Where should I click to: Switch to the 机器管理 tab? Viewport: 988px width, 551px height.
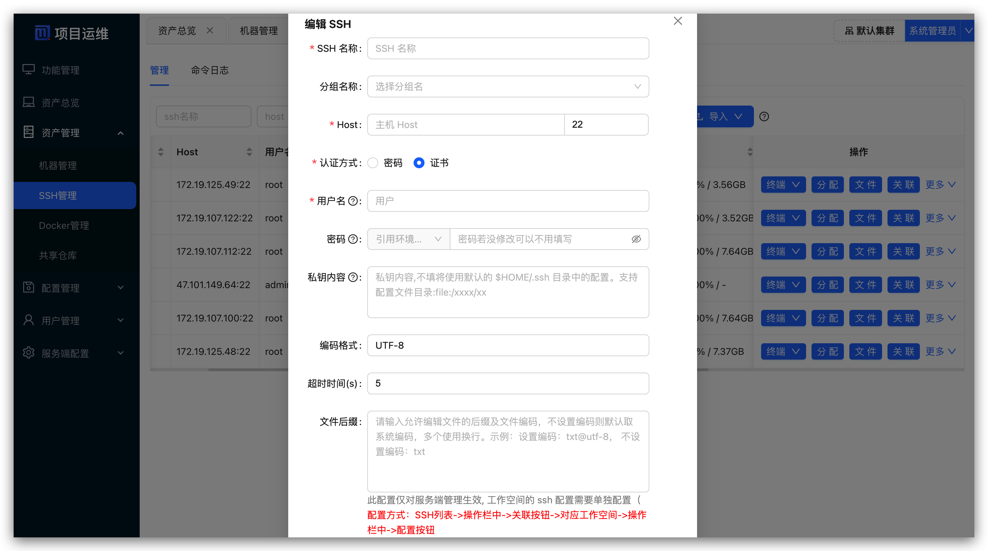259,30
